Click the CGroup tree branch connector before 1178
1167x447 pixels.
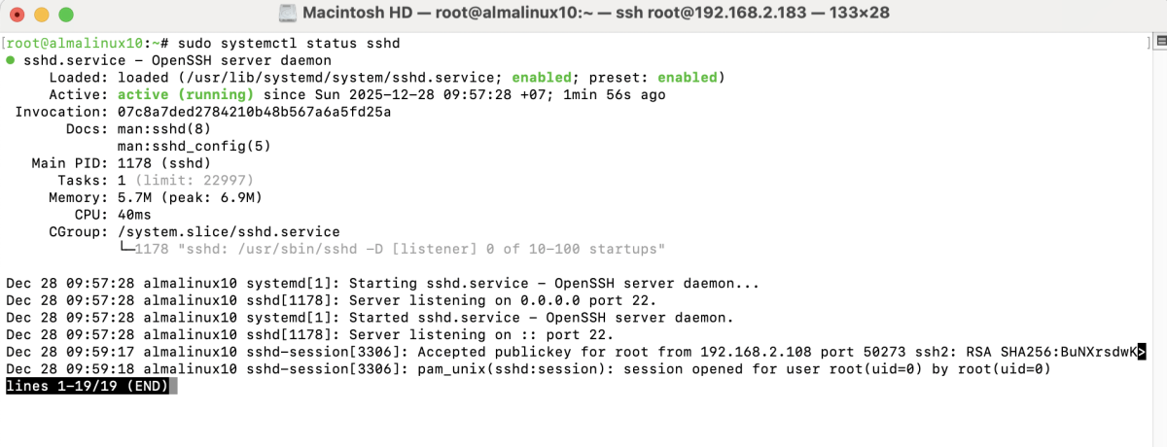[x=124, y=250]
